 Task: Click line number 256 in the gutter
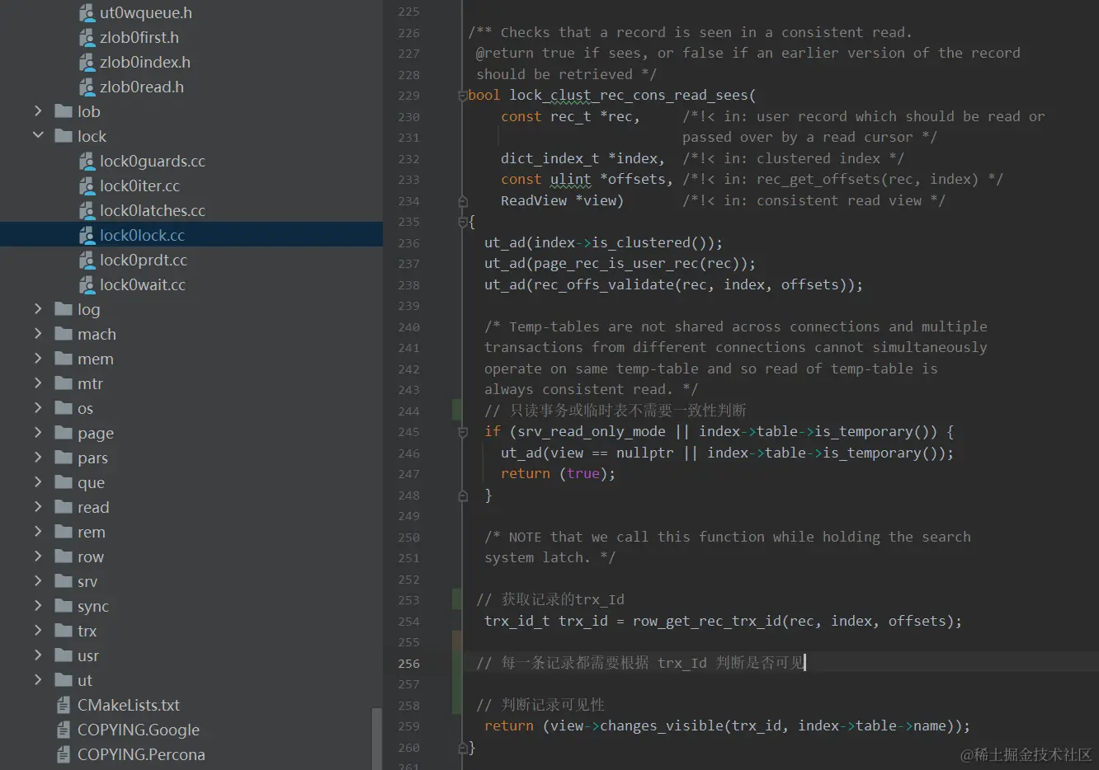(408, 664)
